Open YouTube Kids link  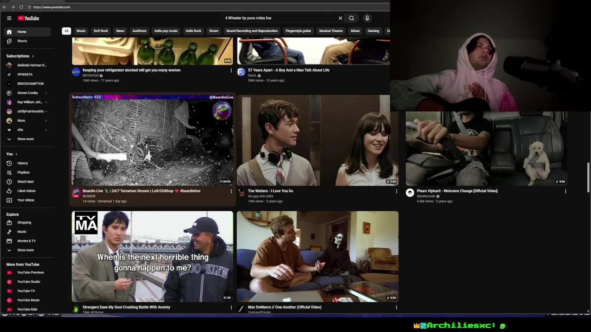(27, 309)
